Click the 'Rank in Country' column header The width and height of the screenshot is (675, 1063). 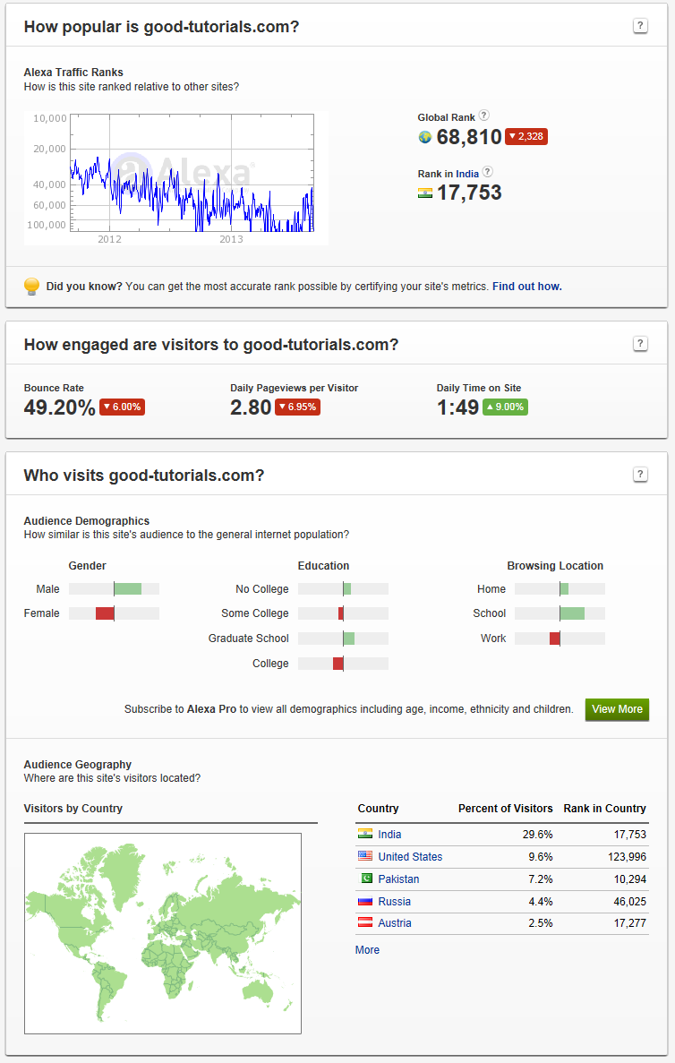pyautogui.click(x=604, y=808)
